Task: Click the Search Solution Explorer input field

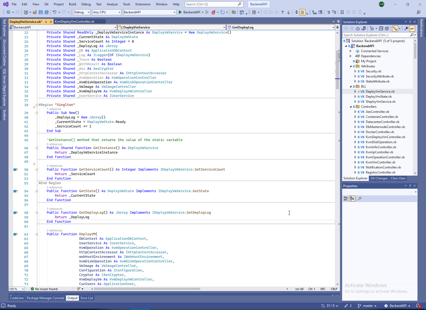Action: 375,35
